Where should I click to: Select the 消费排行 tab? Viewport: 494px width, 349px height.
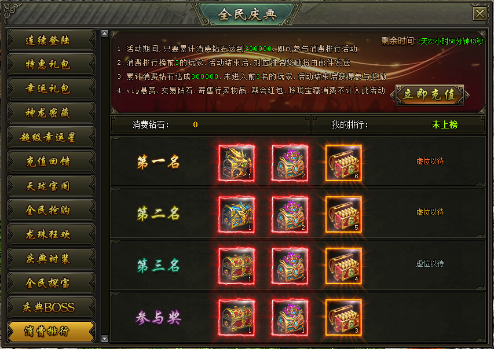click(x=51, y=332)
